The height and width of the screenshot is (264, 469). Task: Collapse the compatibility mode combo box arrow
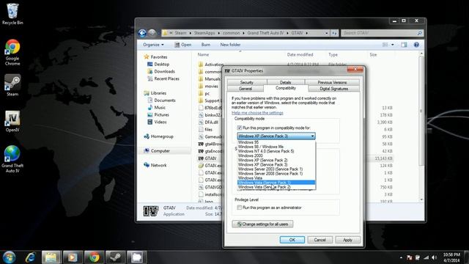(313, 136)
